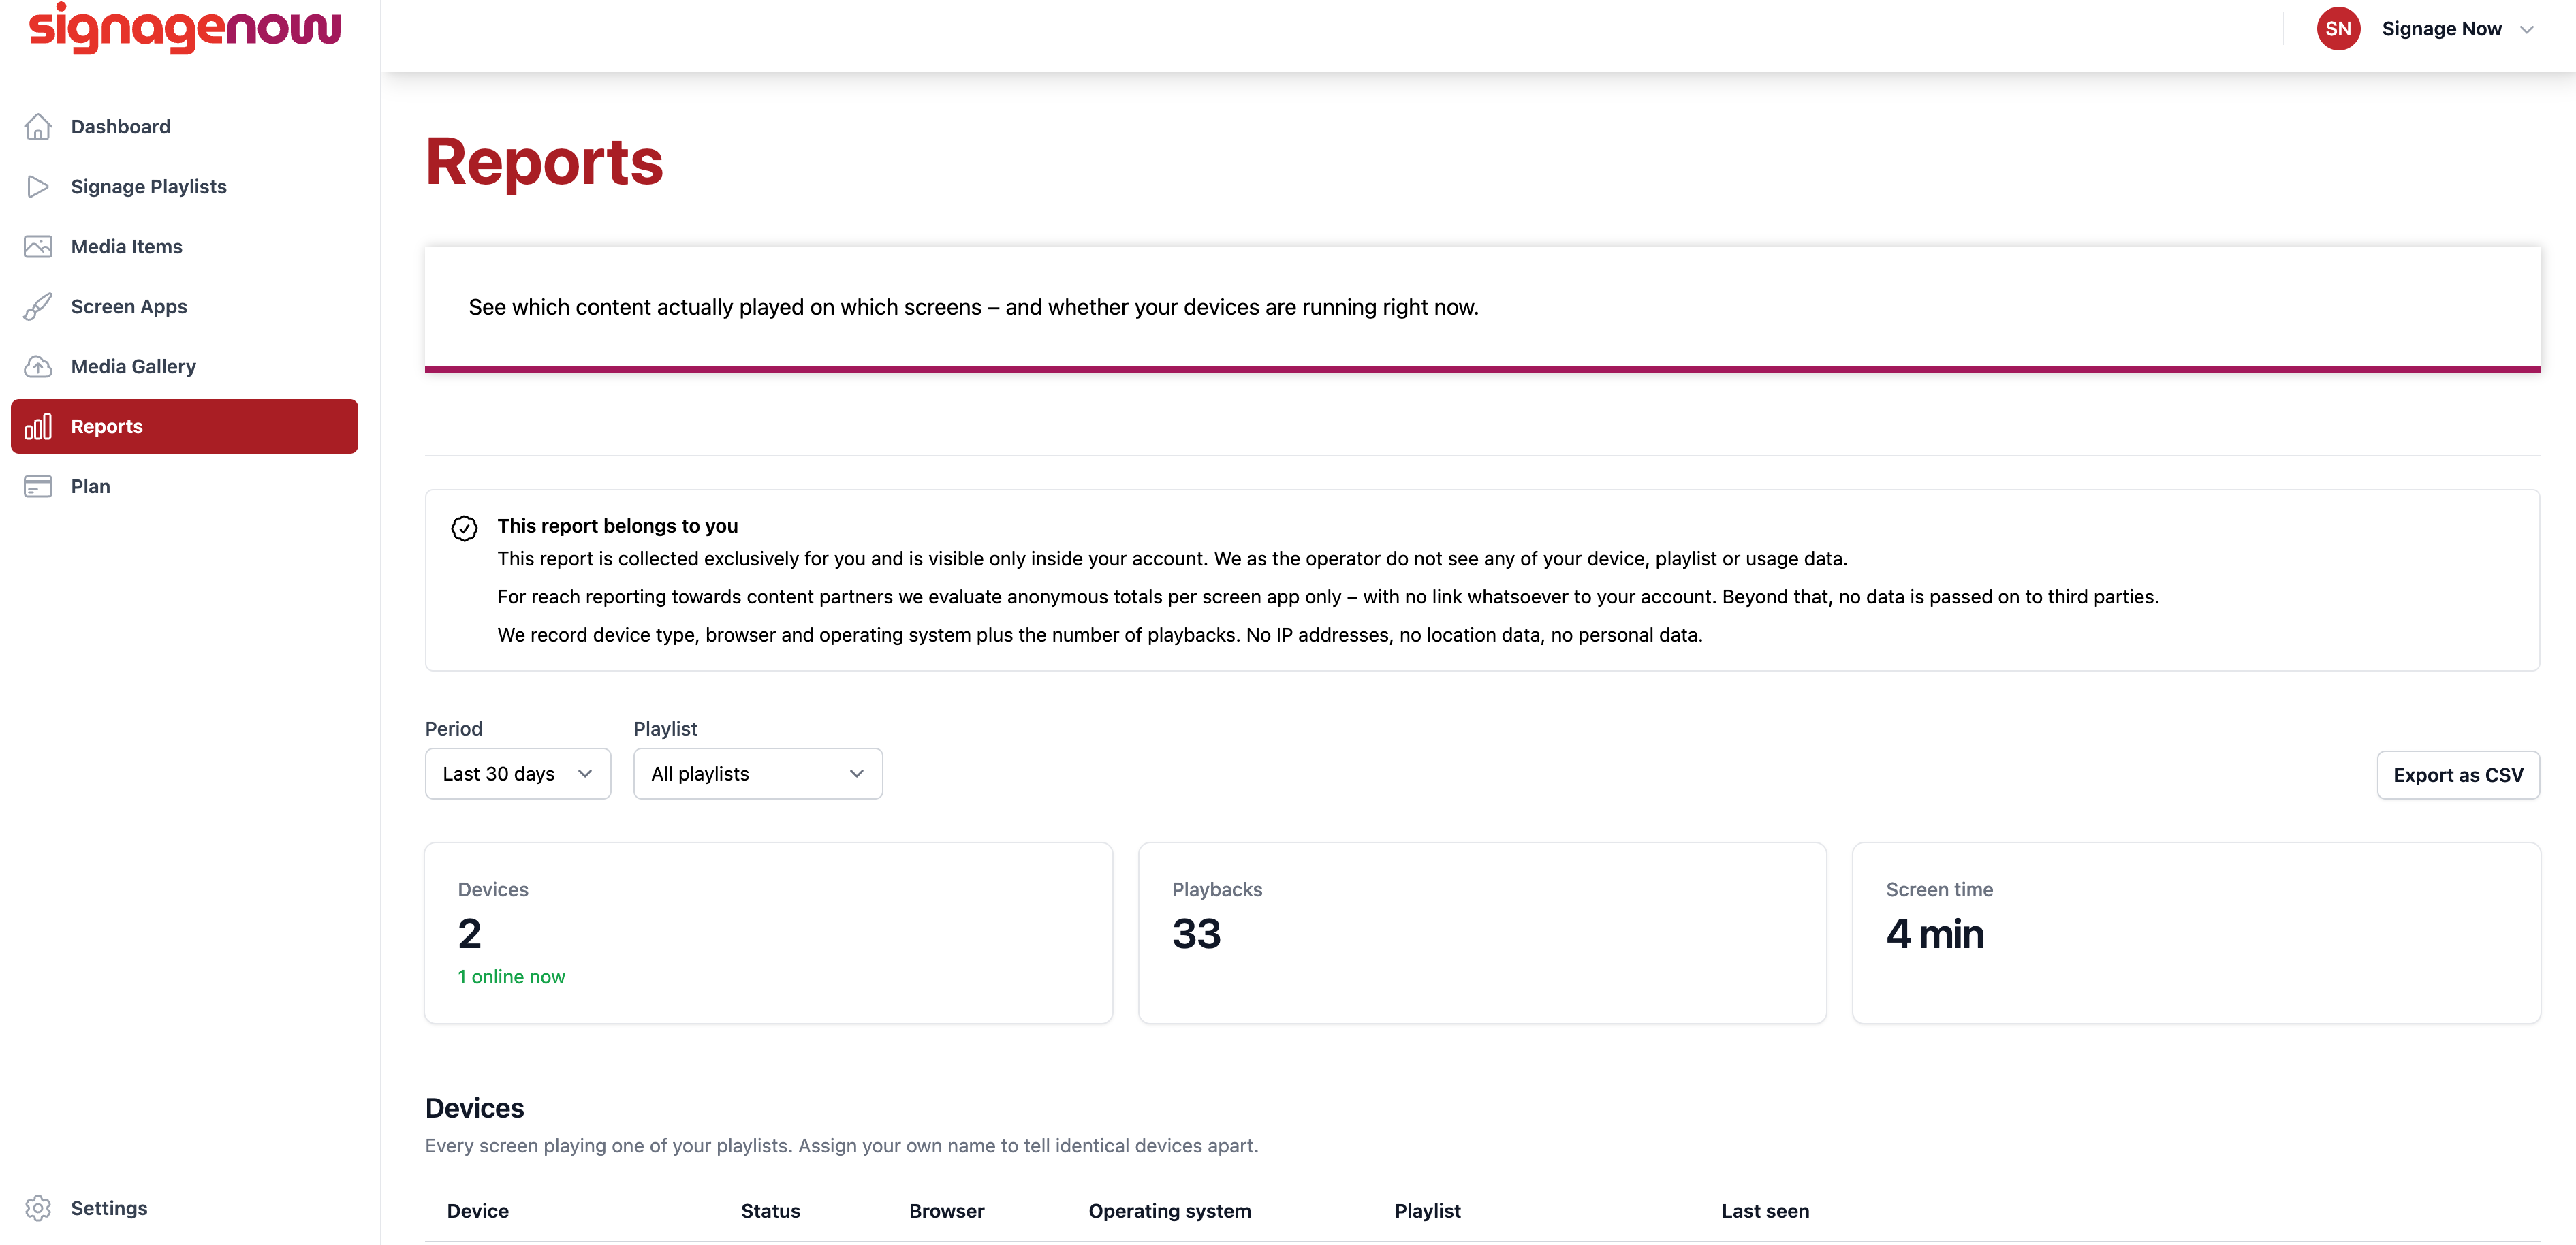Viewport: 2576px width, 1245px height.
Task: Click the Dashboard home icon
Action: point(38,127)
